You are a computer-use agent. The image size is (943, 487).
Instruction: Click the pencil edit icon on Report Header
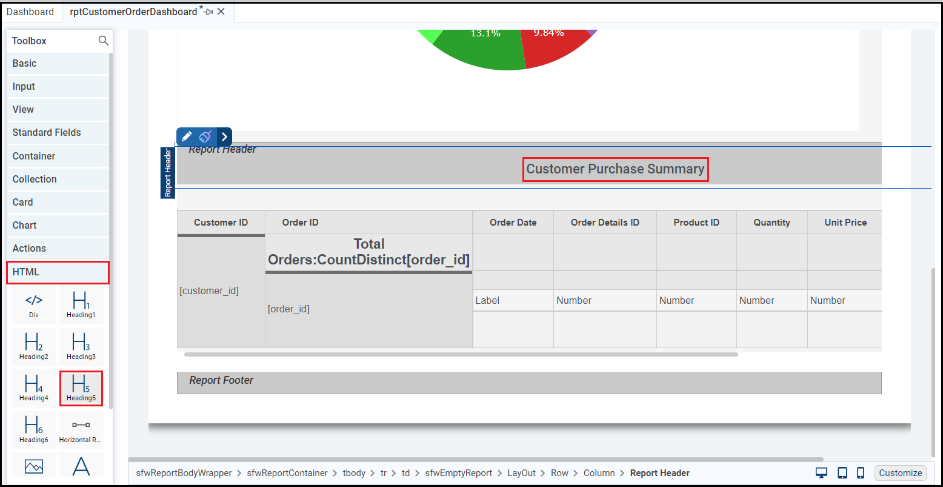coord(187,136)
